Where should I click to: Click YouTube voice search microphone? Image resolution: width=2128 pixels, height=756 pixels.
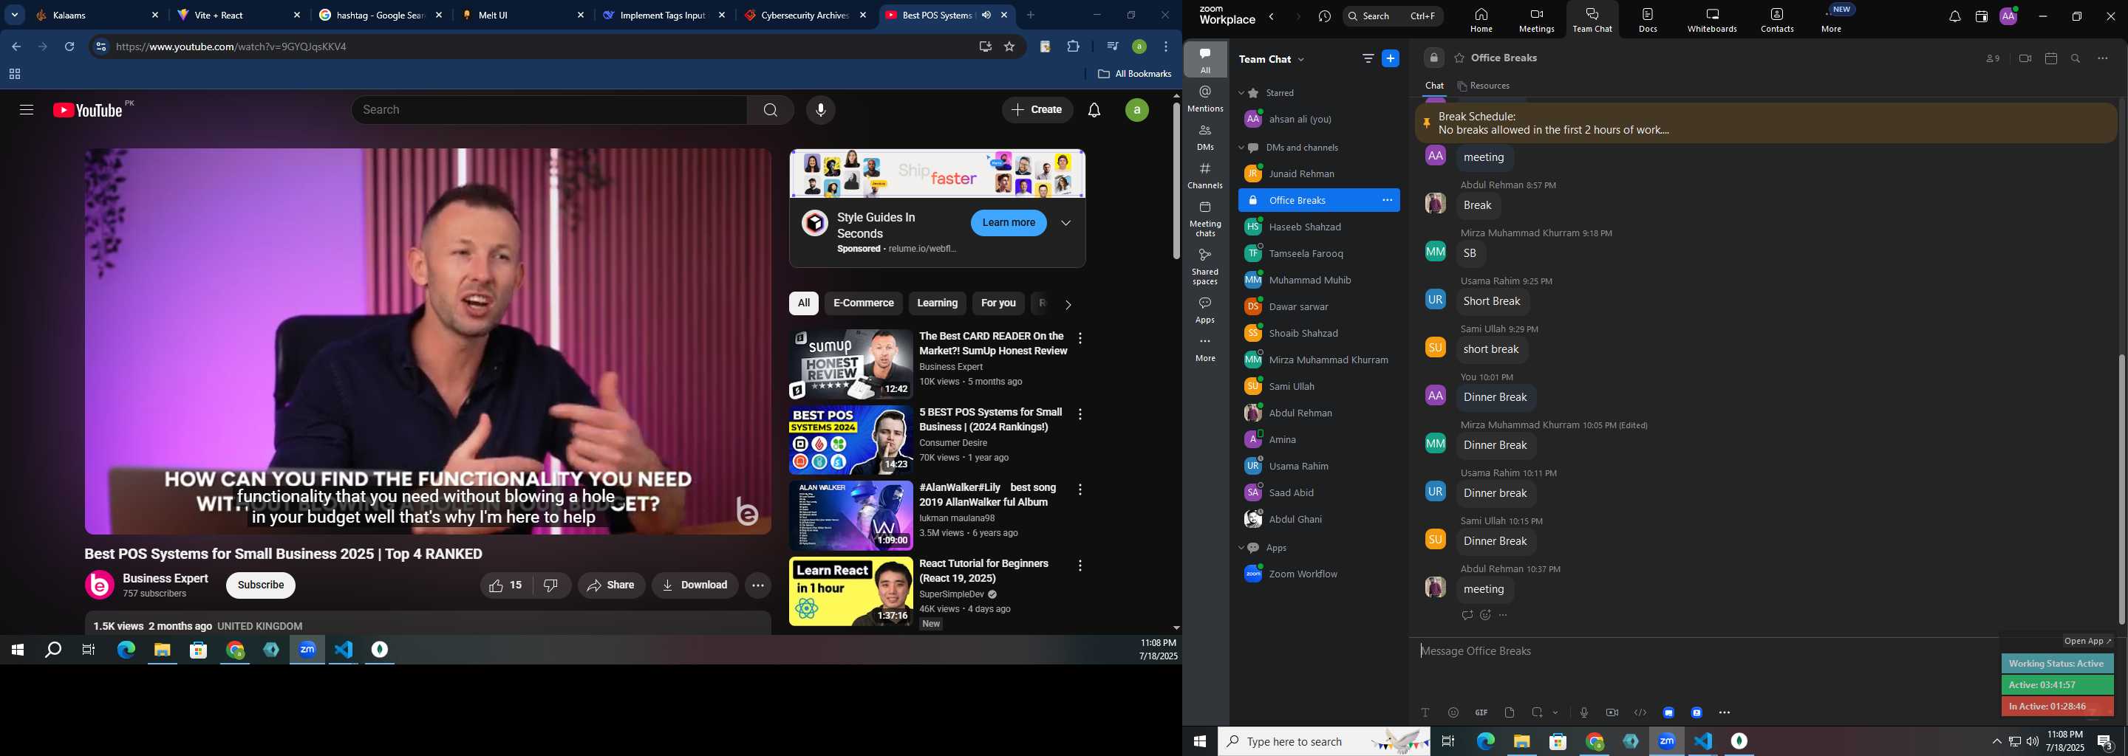tap(820, 110)
